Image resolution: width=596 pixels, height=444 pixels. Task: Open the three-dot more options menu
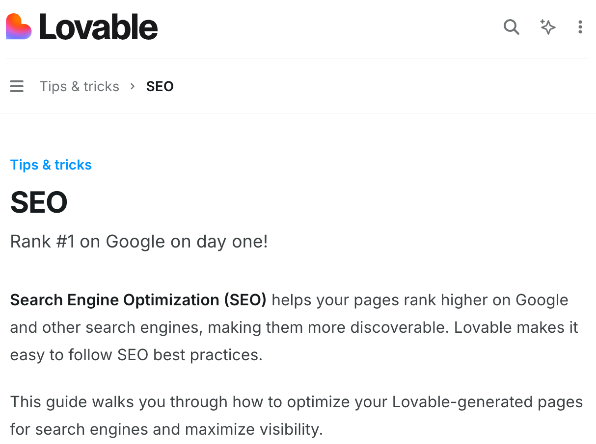580,27
